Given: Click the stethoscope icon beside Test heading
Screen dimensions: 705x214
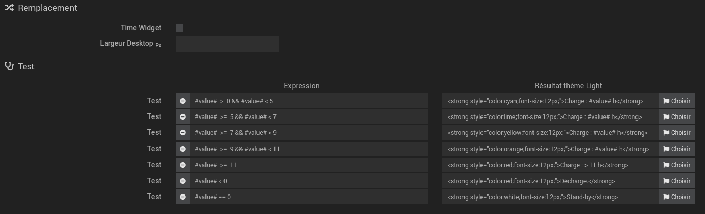Looking at the screenshot, I should (9, 66).
